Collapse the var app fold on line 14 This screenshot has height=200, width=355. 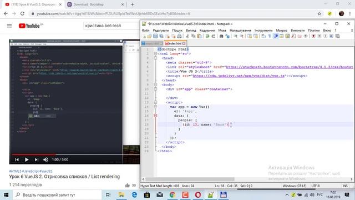pos(155,107)
